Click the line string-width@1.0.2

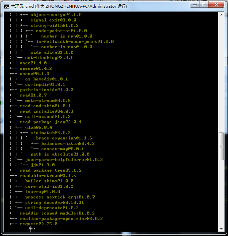point(55,25)
